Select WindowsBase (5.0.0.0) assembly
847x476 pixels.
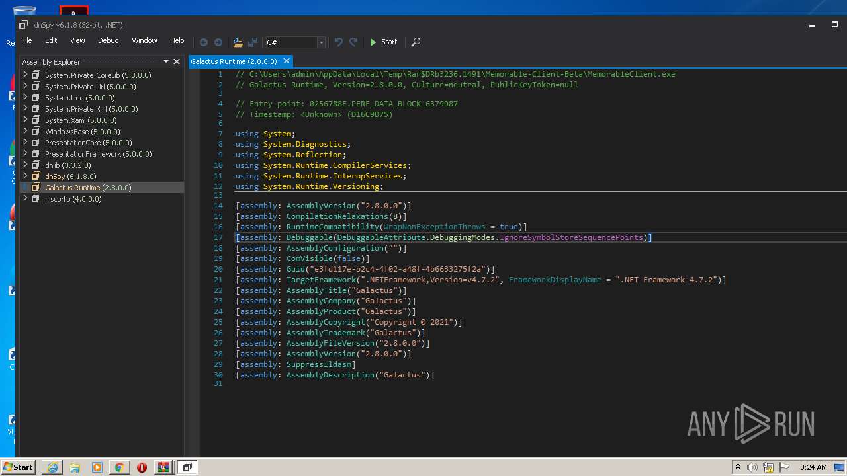tap(83, 132)
